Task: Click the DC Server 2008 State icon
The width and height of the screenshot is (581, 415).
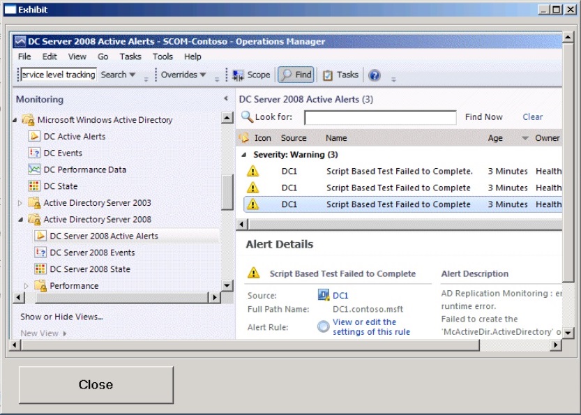Action: coord(40,269)
